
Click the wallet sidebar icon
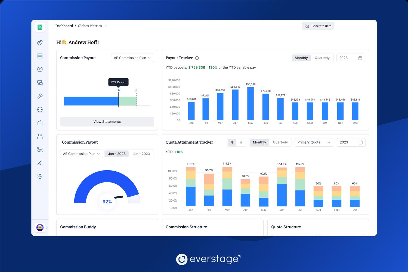click(40, 123)
